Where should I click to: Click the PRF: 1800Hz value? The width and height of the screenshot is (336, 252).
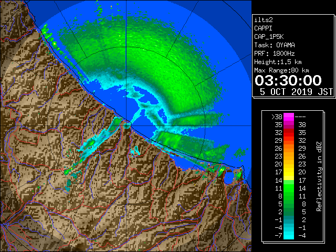(x=275, y=54)
